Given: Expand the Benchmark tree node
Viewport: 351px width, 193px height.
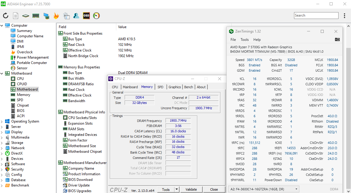Looking at the screenshot, I should click(x=2, y=185).
